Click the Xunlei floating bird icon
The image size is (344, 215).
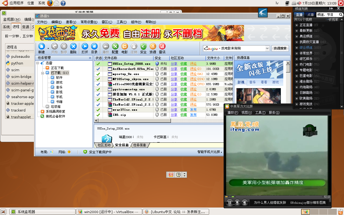pos(263,13)
